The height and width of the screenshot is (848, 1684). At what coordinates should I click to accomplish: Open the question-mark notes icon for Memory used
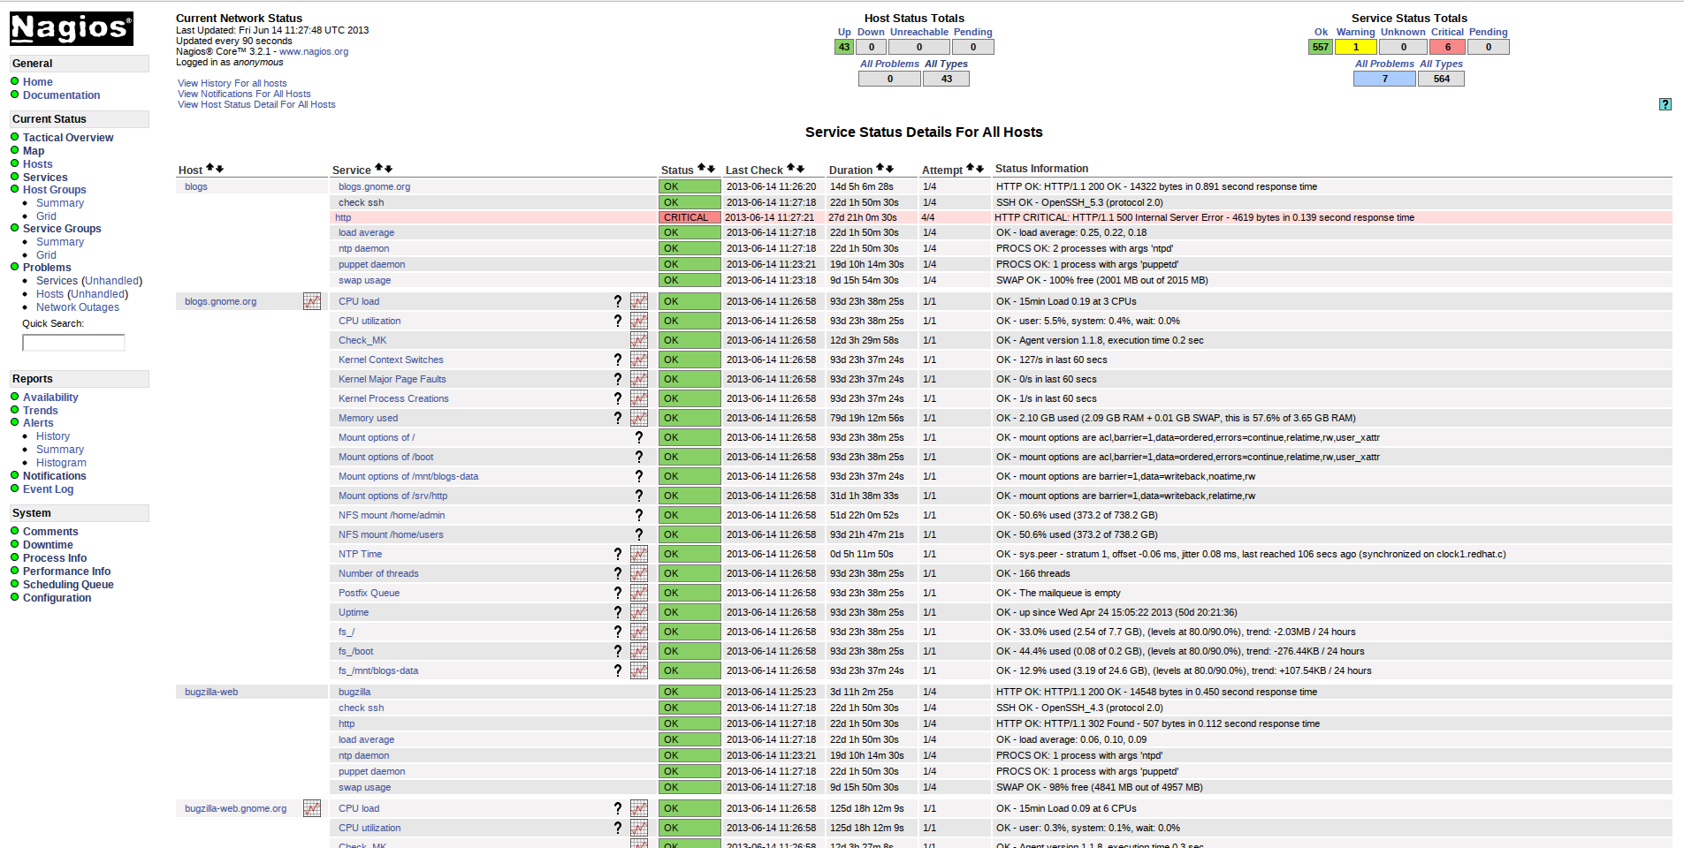[618, 418]
